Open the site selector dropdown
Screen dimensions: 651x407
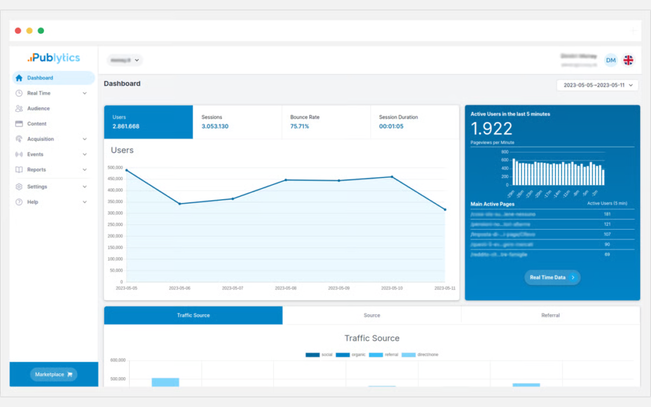point(125,60)
